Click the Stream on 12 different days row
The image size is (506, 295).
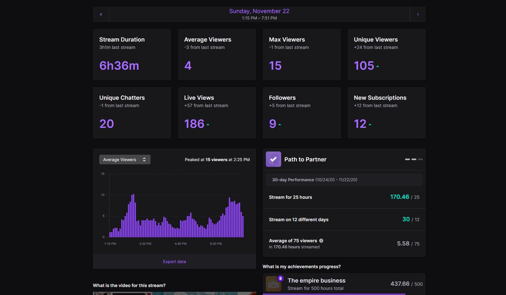coord(344,219)
